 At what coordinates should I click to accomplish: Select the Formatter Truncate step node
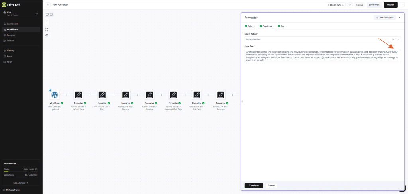[x=220, y=95]
